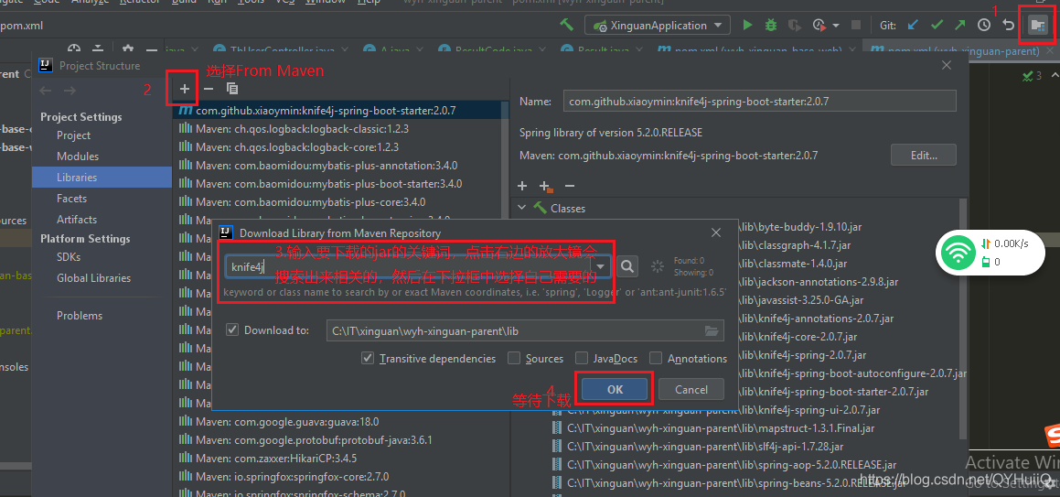Open Git history clock icon
The width and height of the screenshot is (1060, 497).
984,26
